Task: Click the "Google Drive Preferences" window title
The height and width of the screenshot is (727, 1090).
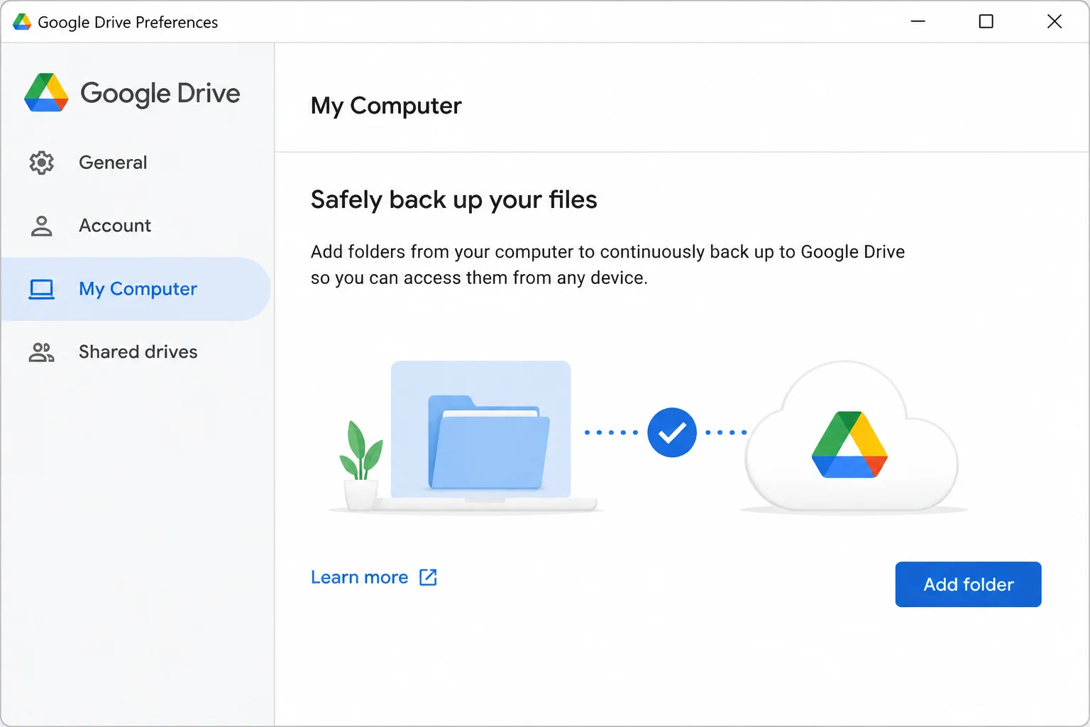Action: [x=128, y=23]
